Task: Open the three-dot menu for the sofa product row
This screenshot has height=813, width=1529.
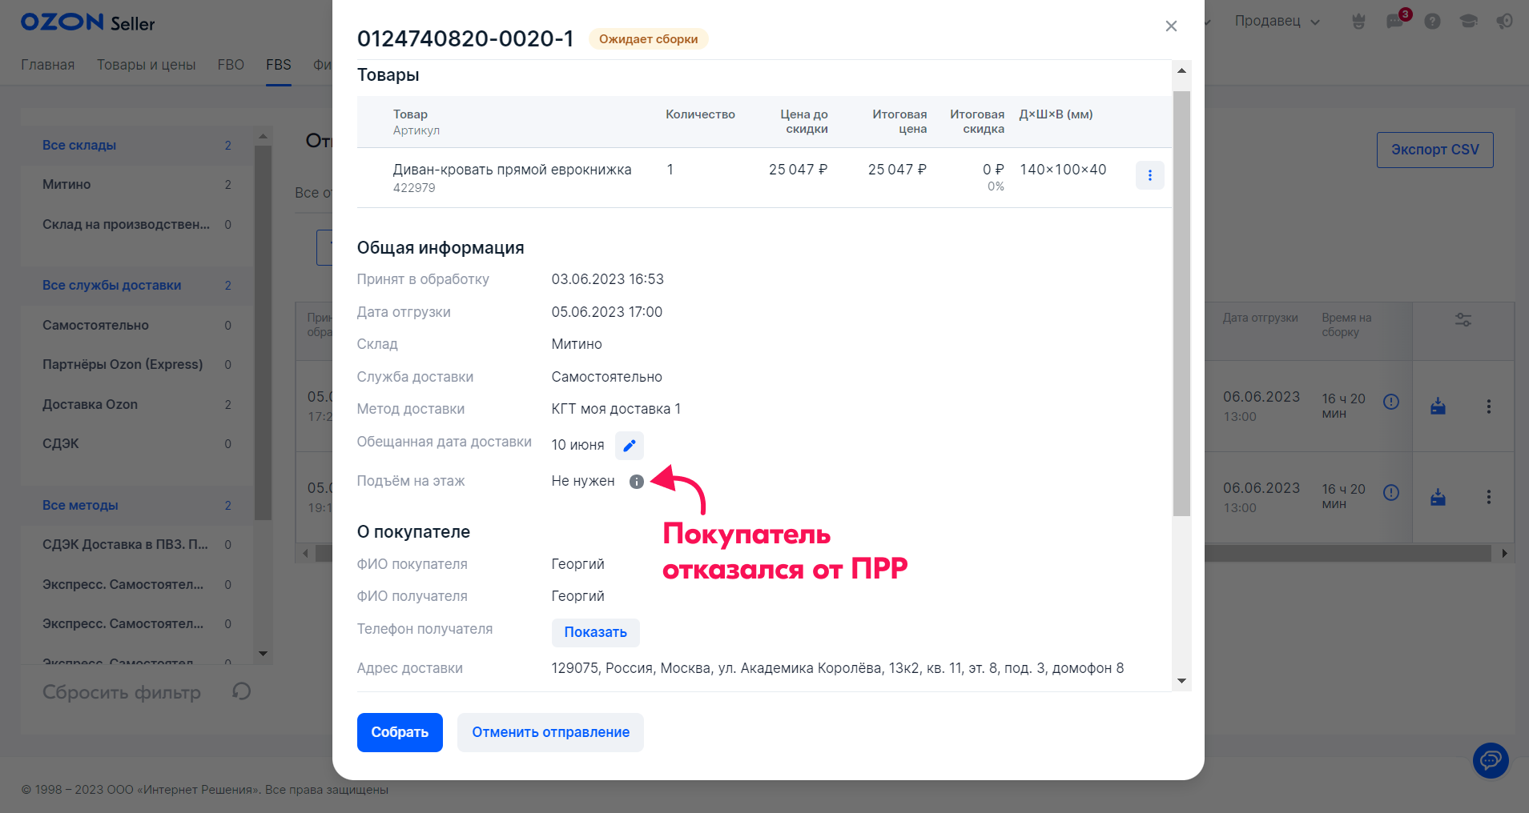Action: coord(1149,175)
